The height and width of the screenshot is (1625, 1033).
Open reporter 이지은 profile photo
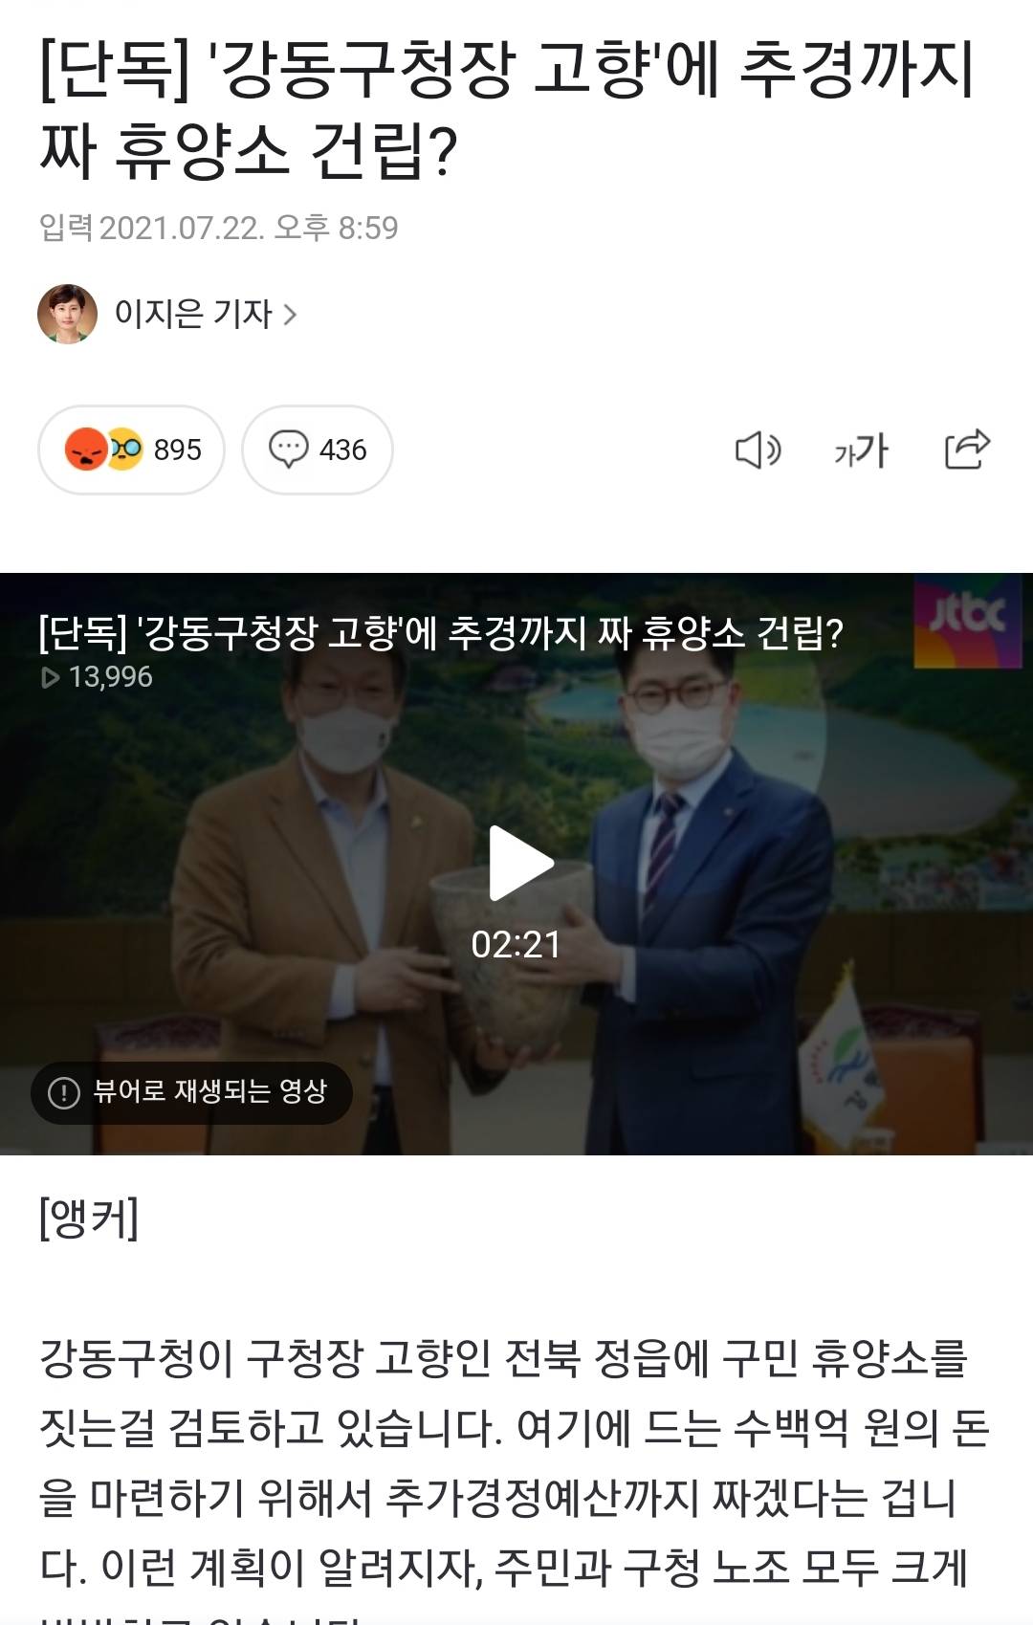pos(67,314)
